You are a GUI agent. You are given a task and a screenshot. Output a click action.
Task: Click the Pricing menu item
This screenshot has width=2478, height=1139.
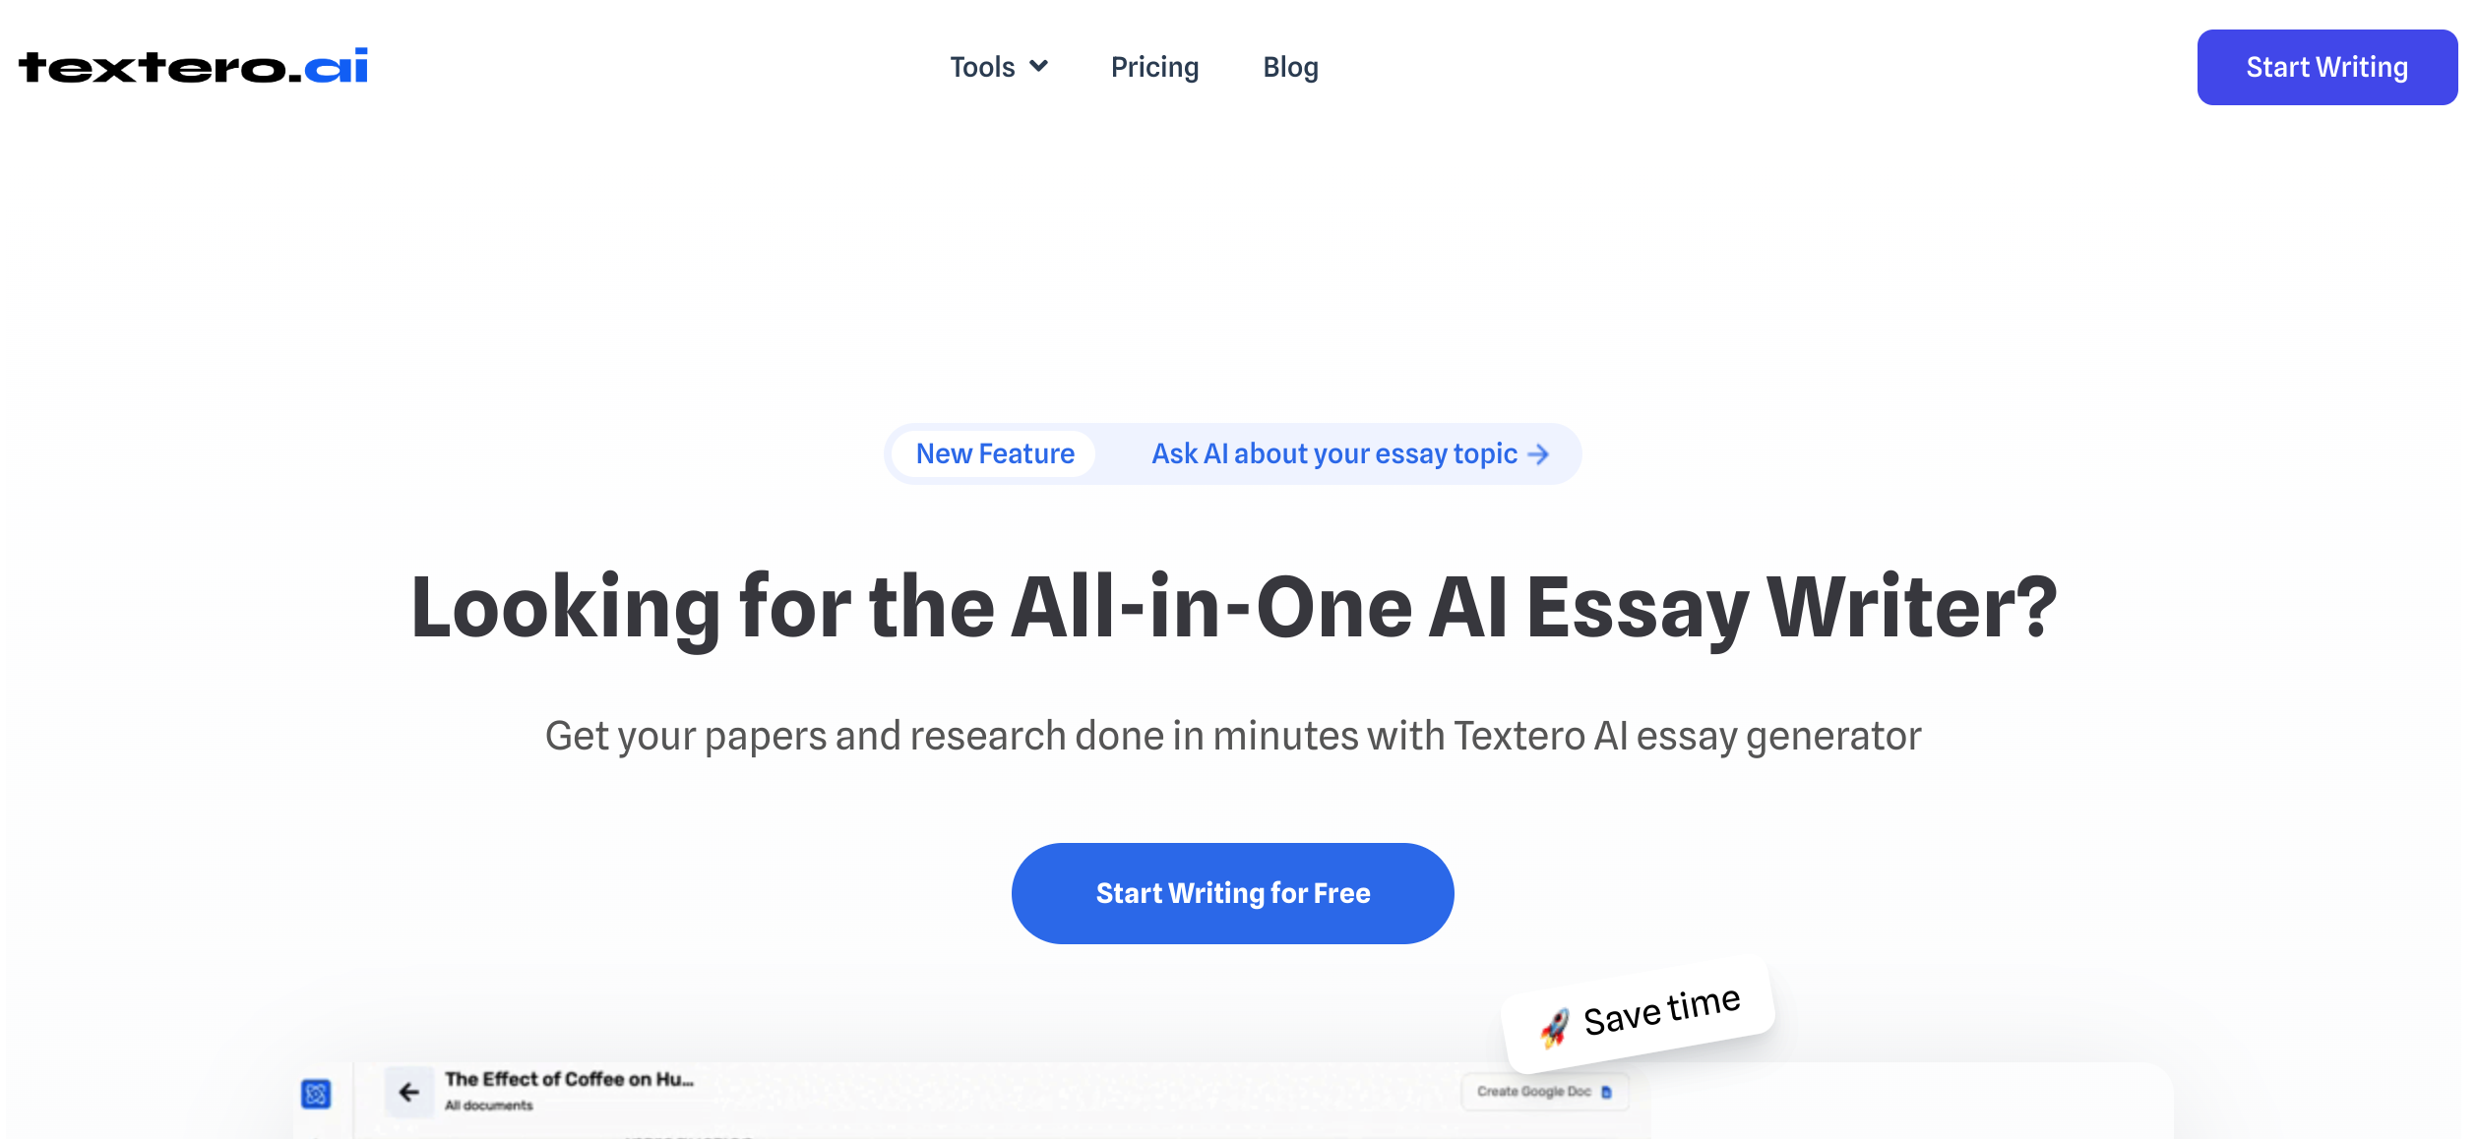pyautogui.click(x=1152, y=66)
